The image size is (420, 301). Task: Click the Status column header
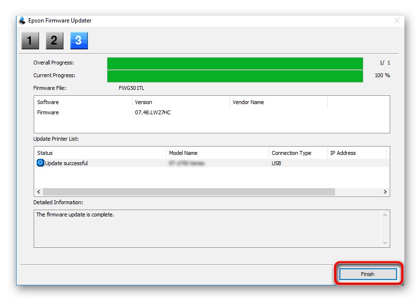tap(100, 153)
